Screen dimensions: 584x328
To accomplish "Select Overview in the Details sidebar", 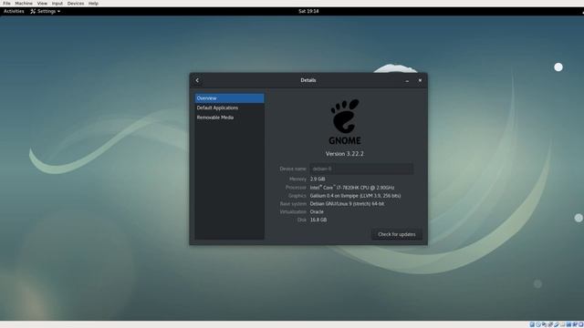I will coord(229,98).
